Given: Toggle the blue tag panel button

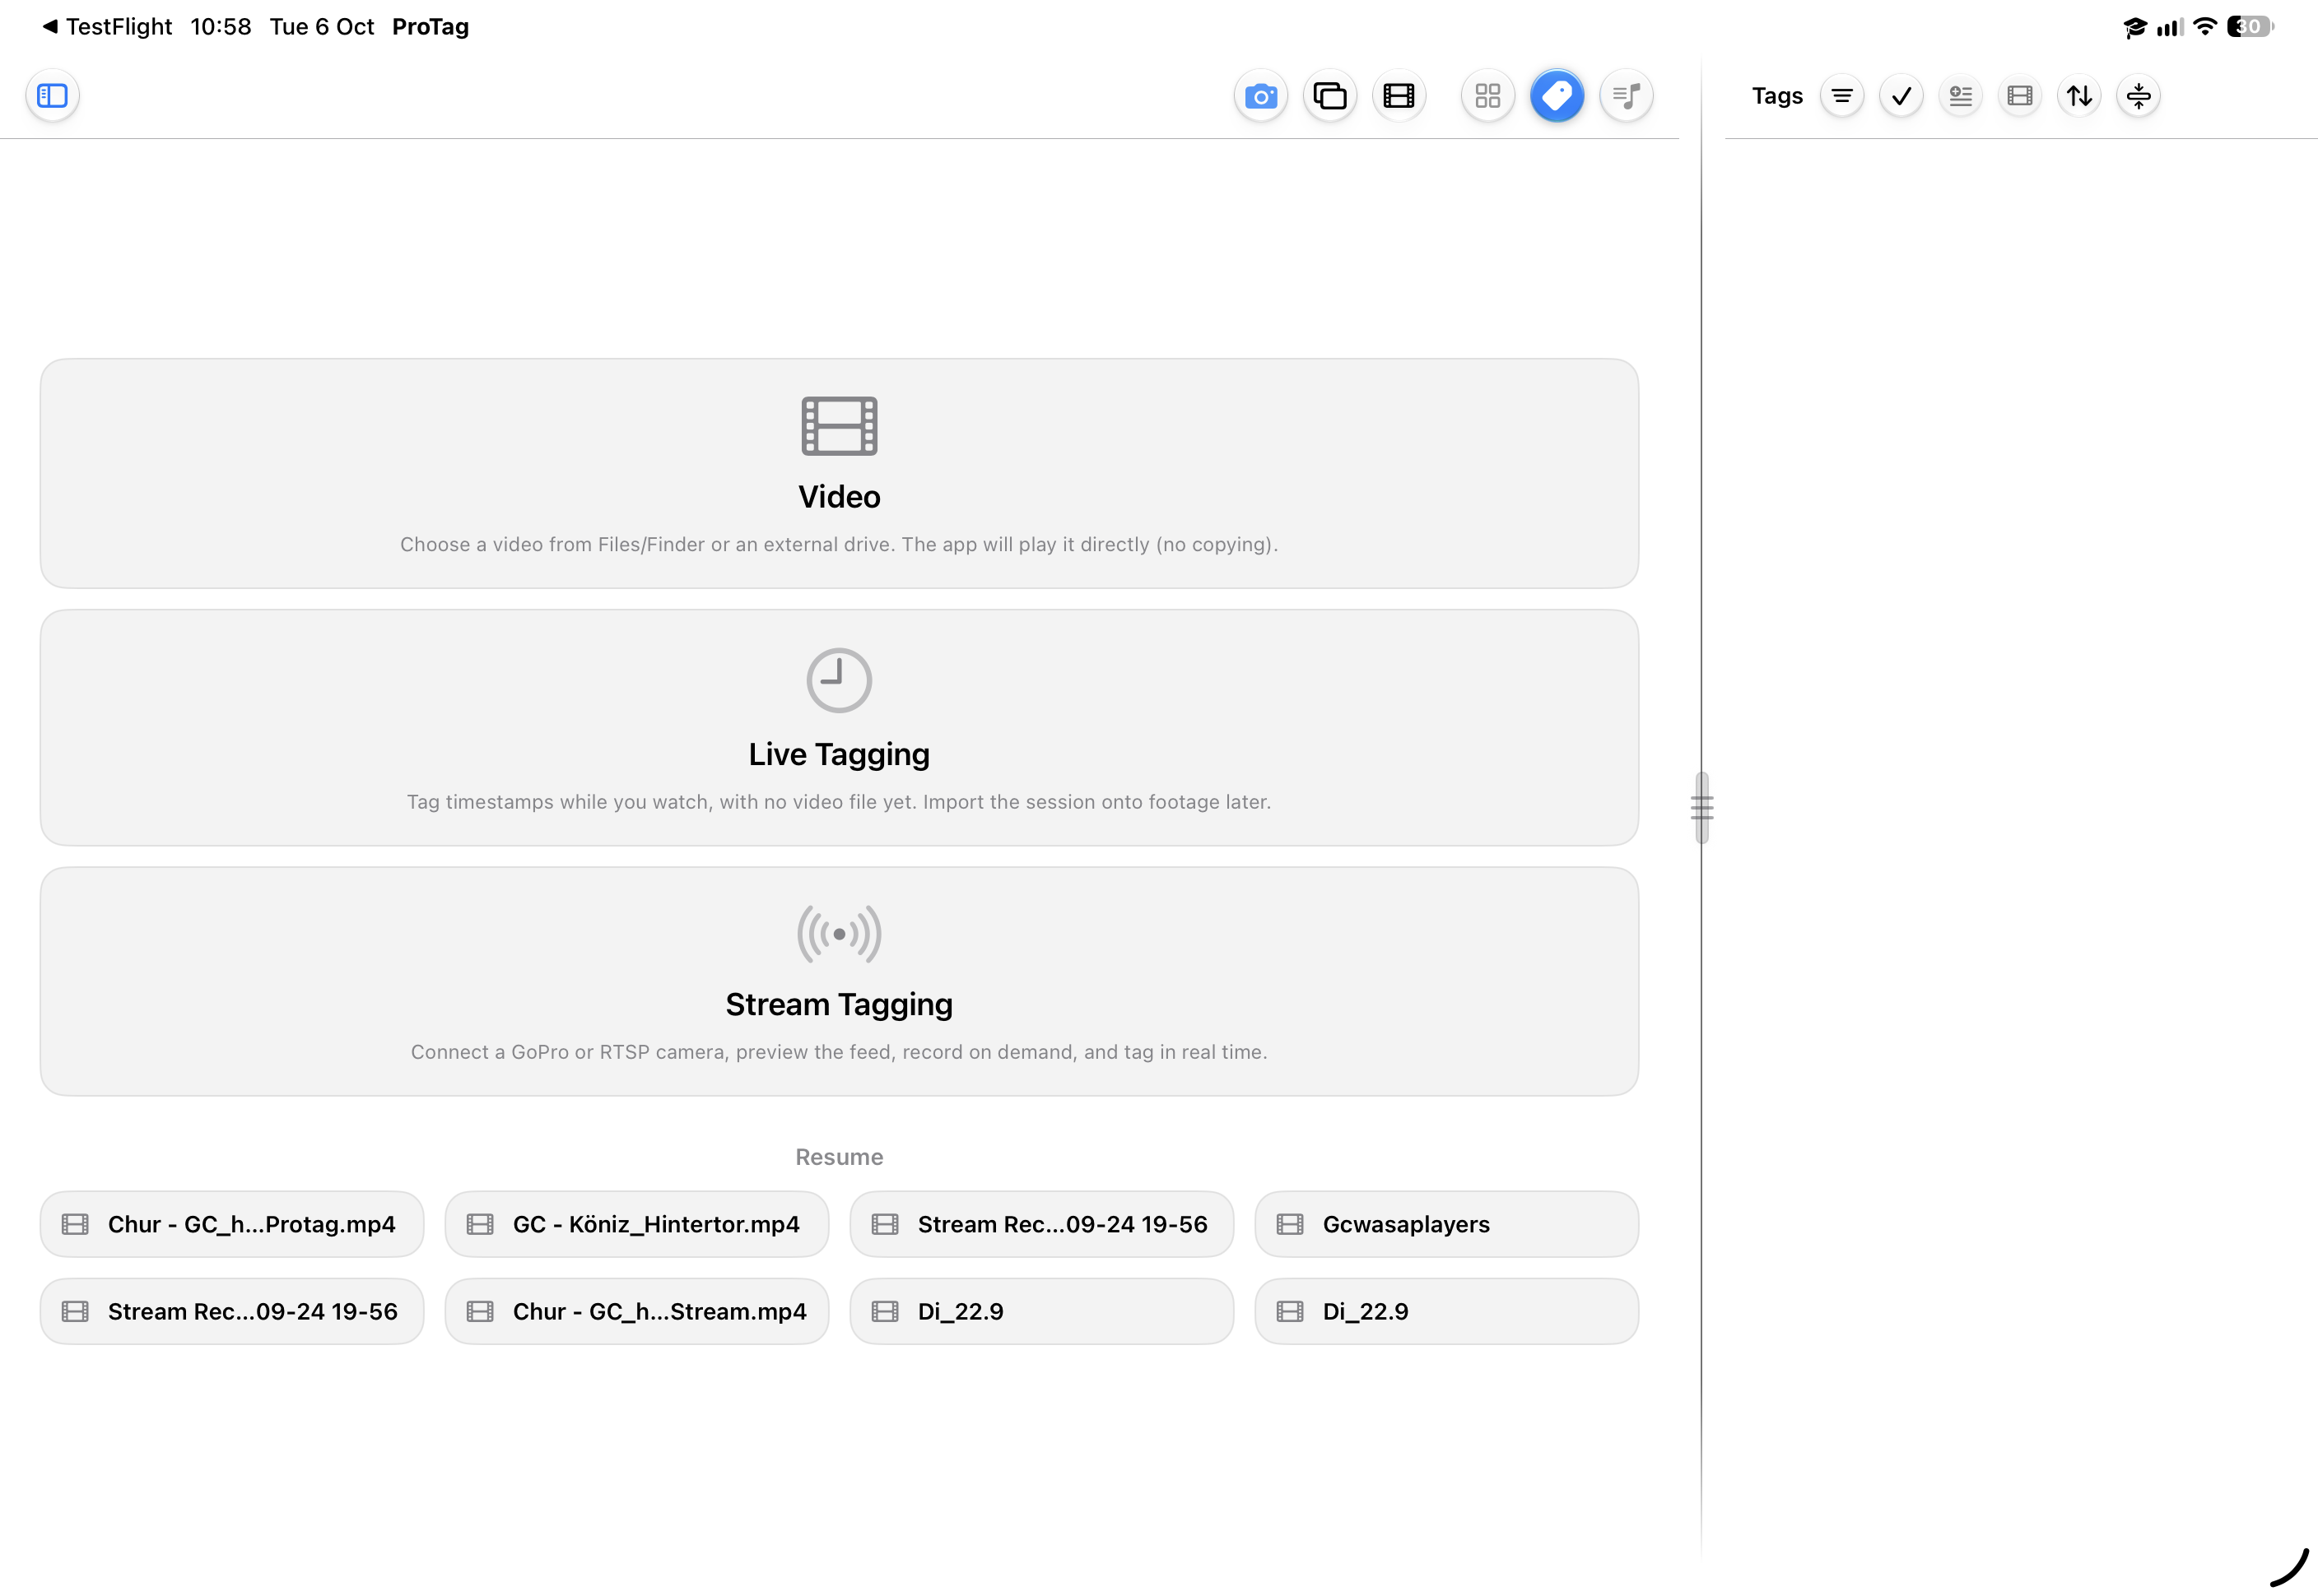Looking at the screenshot, I should (x=1557, y=96).
